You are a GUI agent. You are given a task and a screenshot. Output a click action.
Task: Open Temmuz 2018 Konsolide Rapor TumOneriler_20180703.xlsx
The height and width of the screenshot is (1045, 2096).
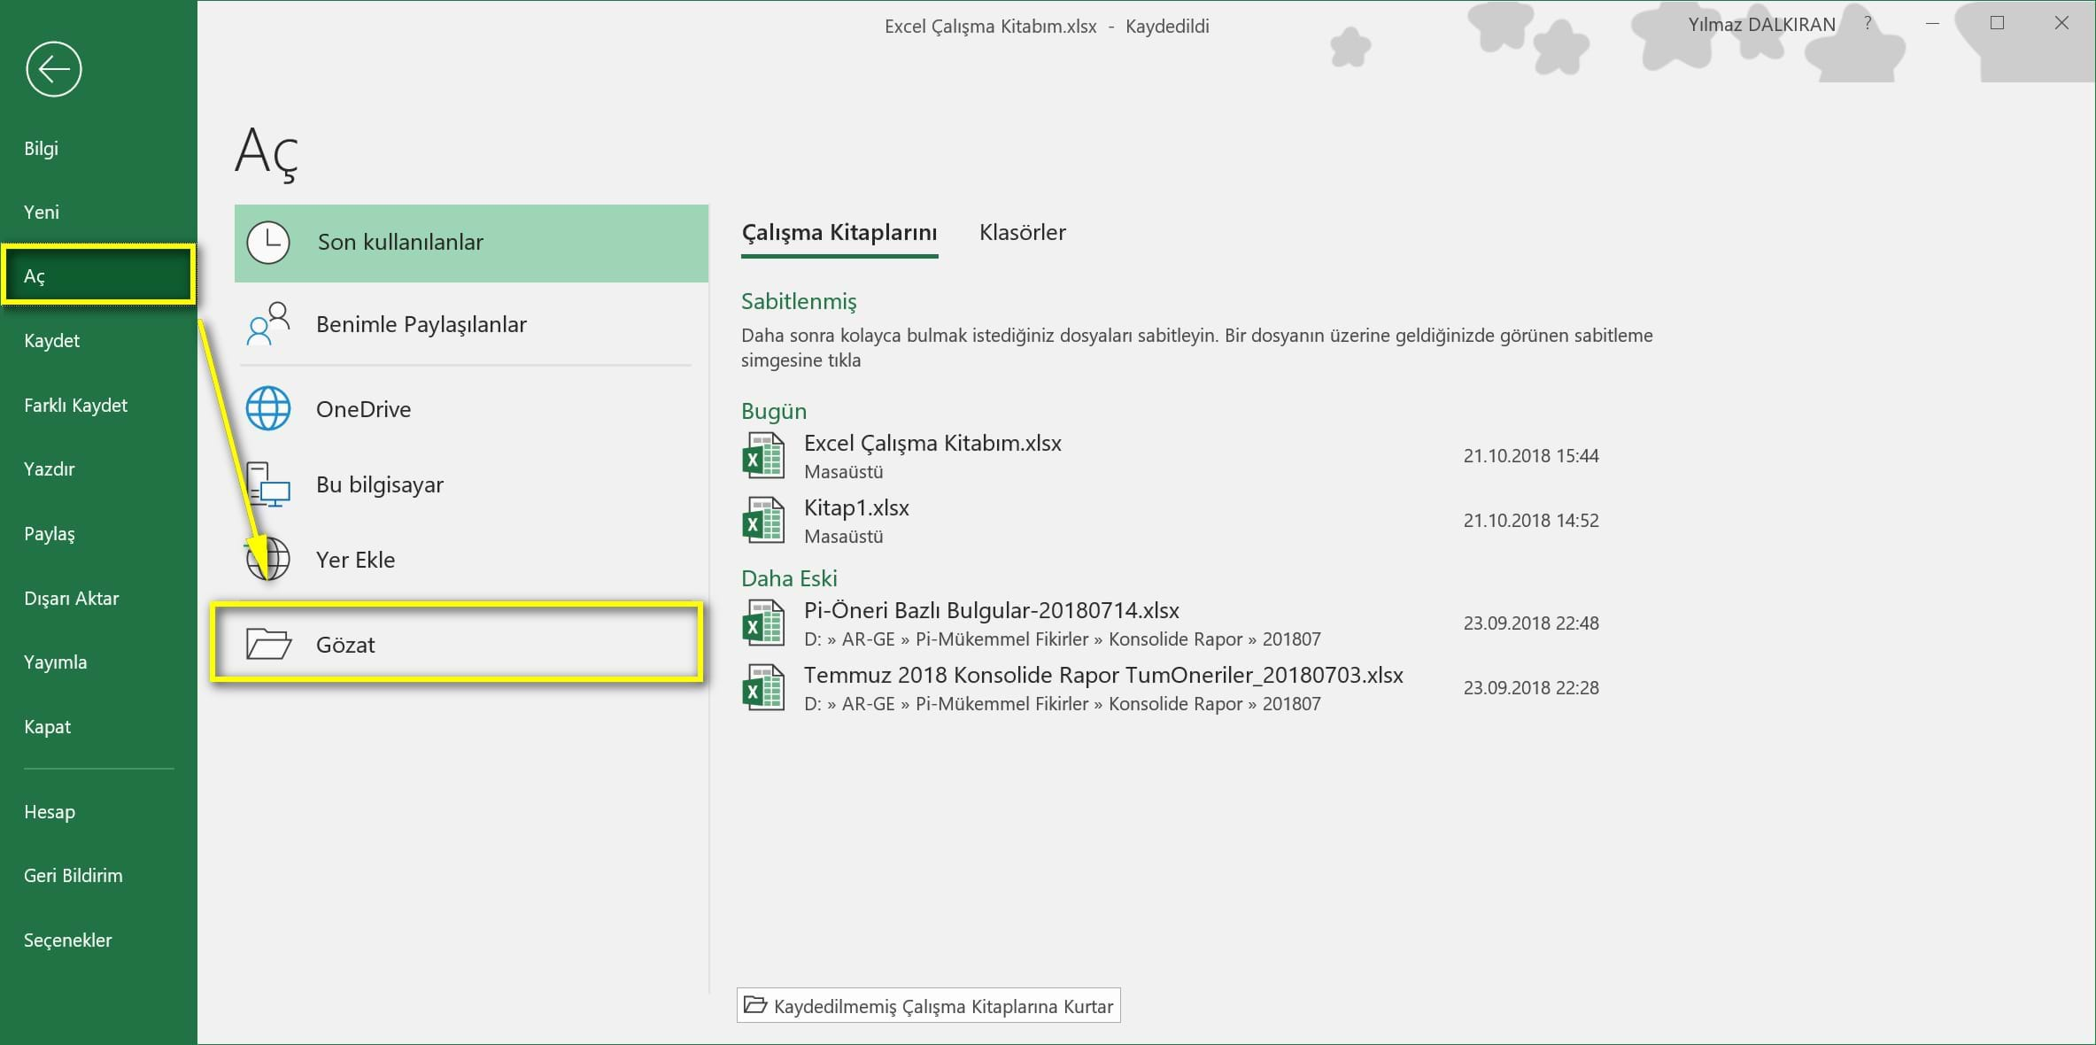click(1170, 688)
